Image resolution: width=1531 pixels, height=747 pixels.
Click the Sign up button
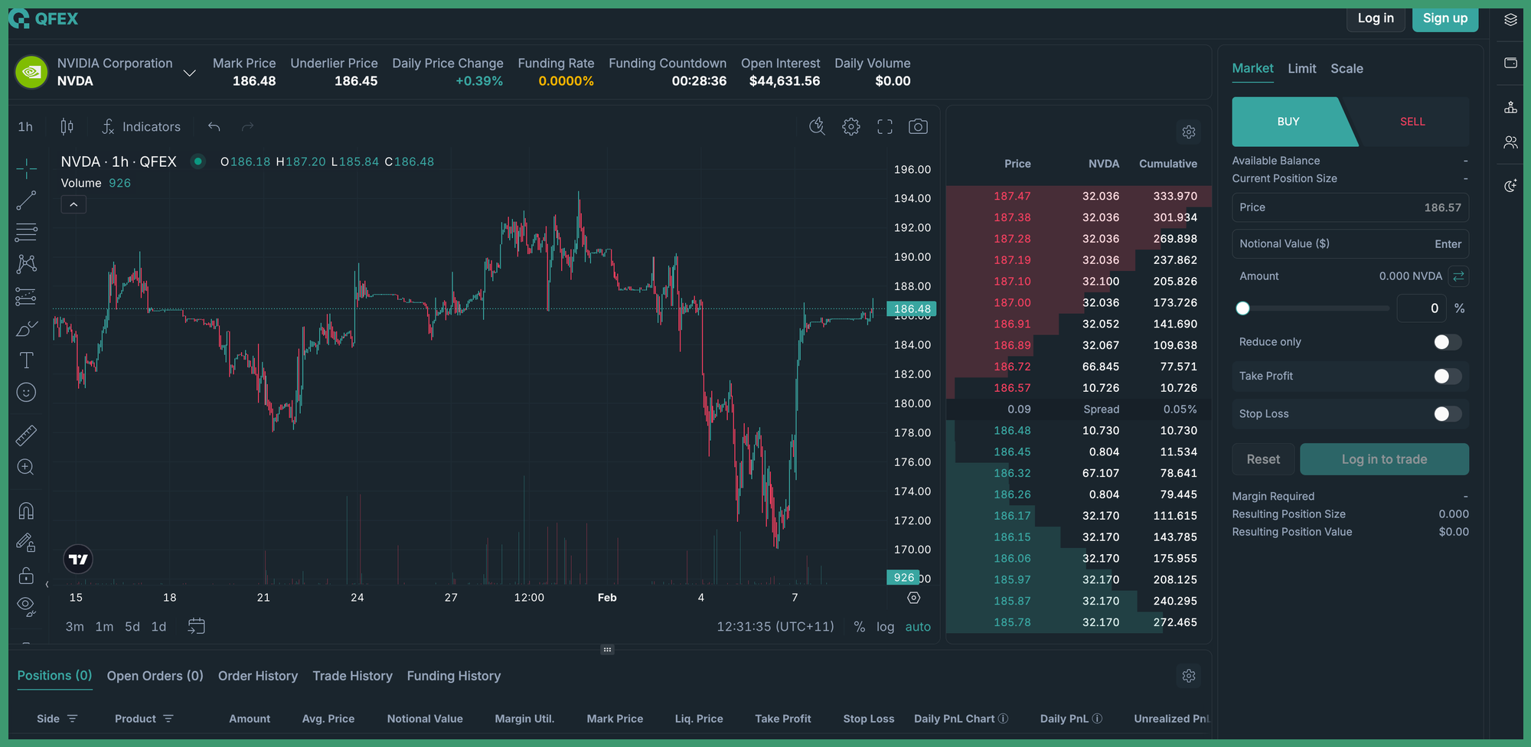(x=1445, y=19)
